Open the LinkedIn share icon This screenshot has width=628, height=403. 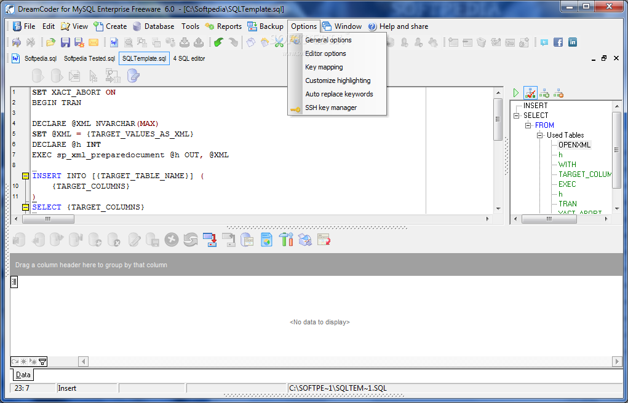tap(573, 42)
